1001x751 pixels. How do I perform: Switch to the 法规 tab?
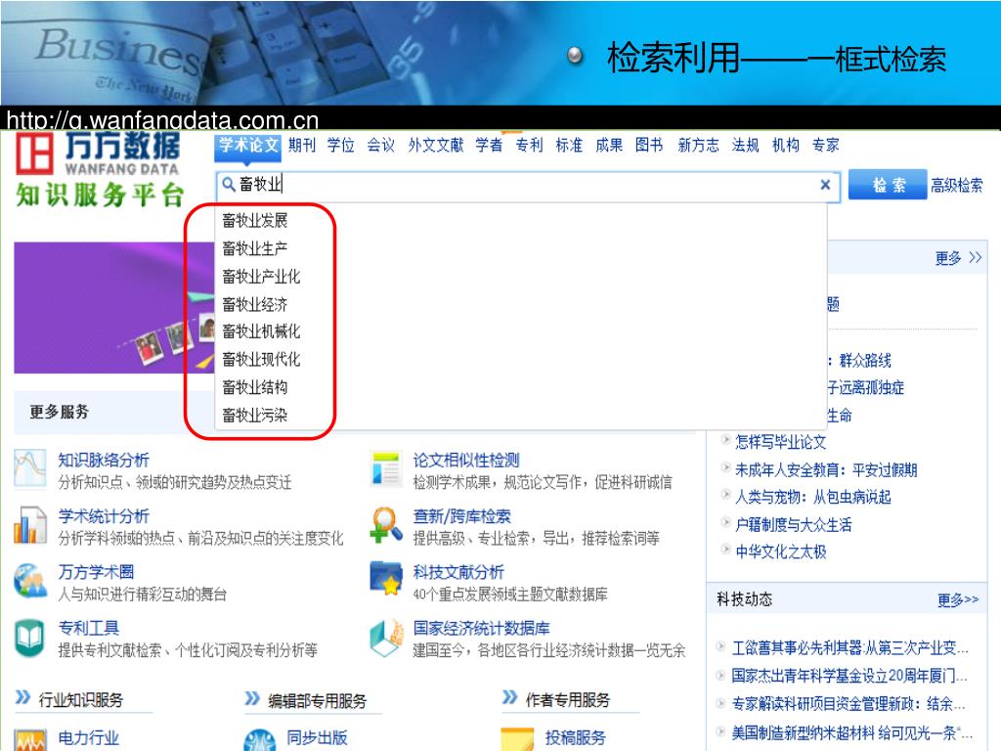(x=745, y=145)
